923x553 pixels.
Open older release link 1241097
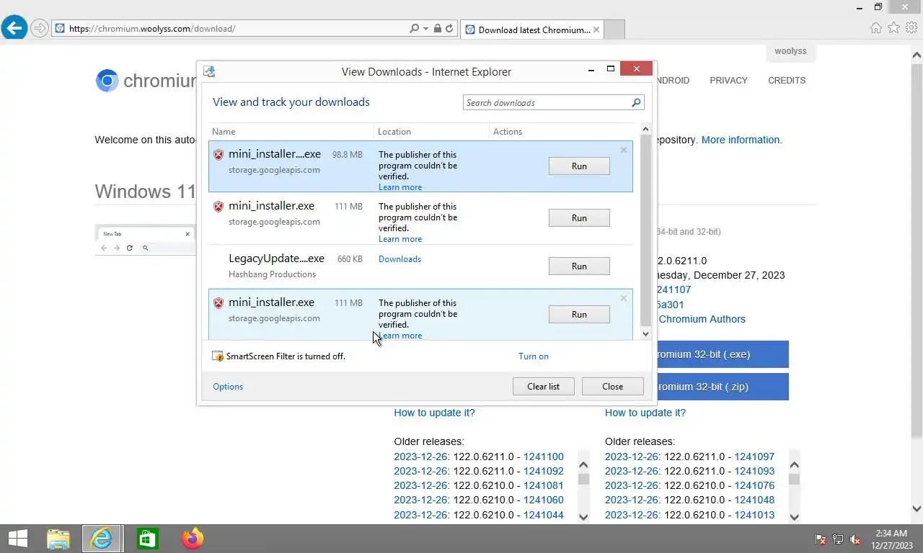(x=754, y=457)
